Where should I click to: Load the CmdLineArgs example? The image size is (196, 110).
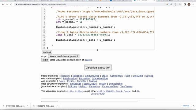pyautogui.click(x=92, y=76)
